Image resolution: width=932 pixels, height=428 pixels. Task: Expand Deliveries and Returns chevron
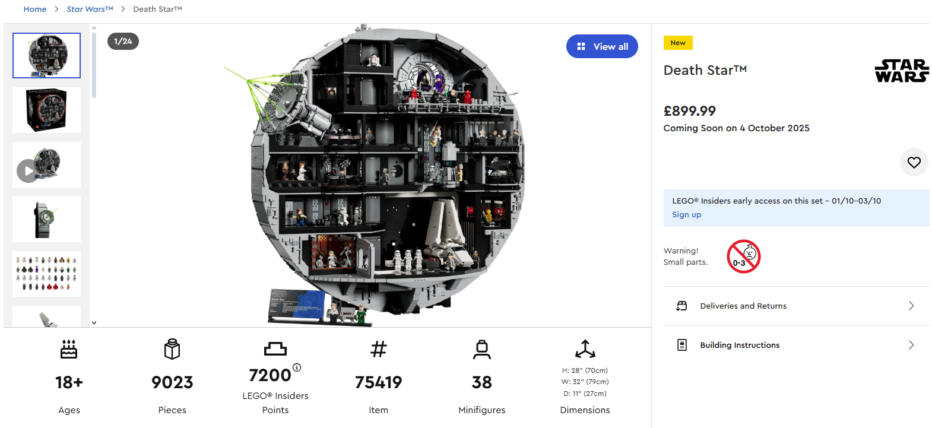[x=911, y=306]
